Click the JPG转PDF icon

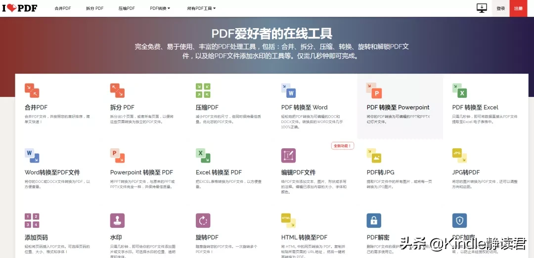[459, 156]
